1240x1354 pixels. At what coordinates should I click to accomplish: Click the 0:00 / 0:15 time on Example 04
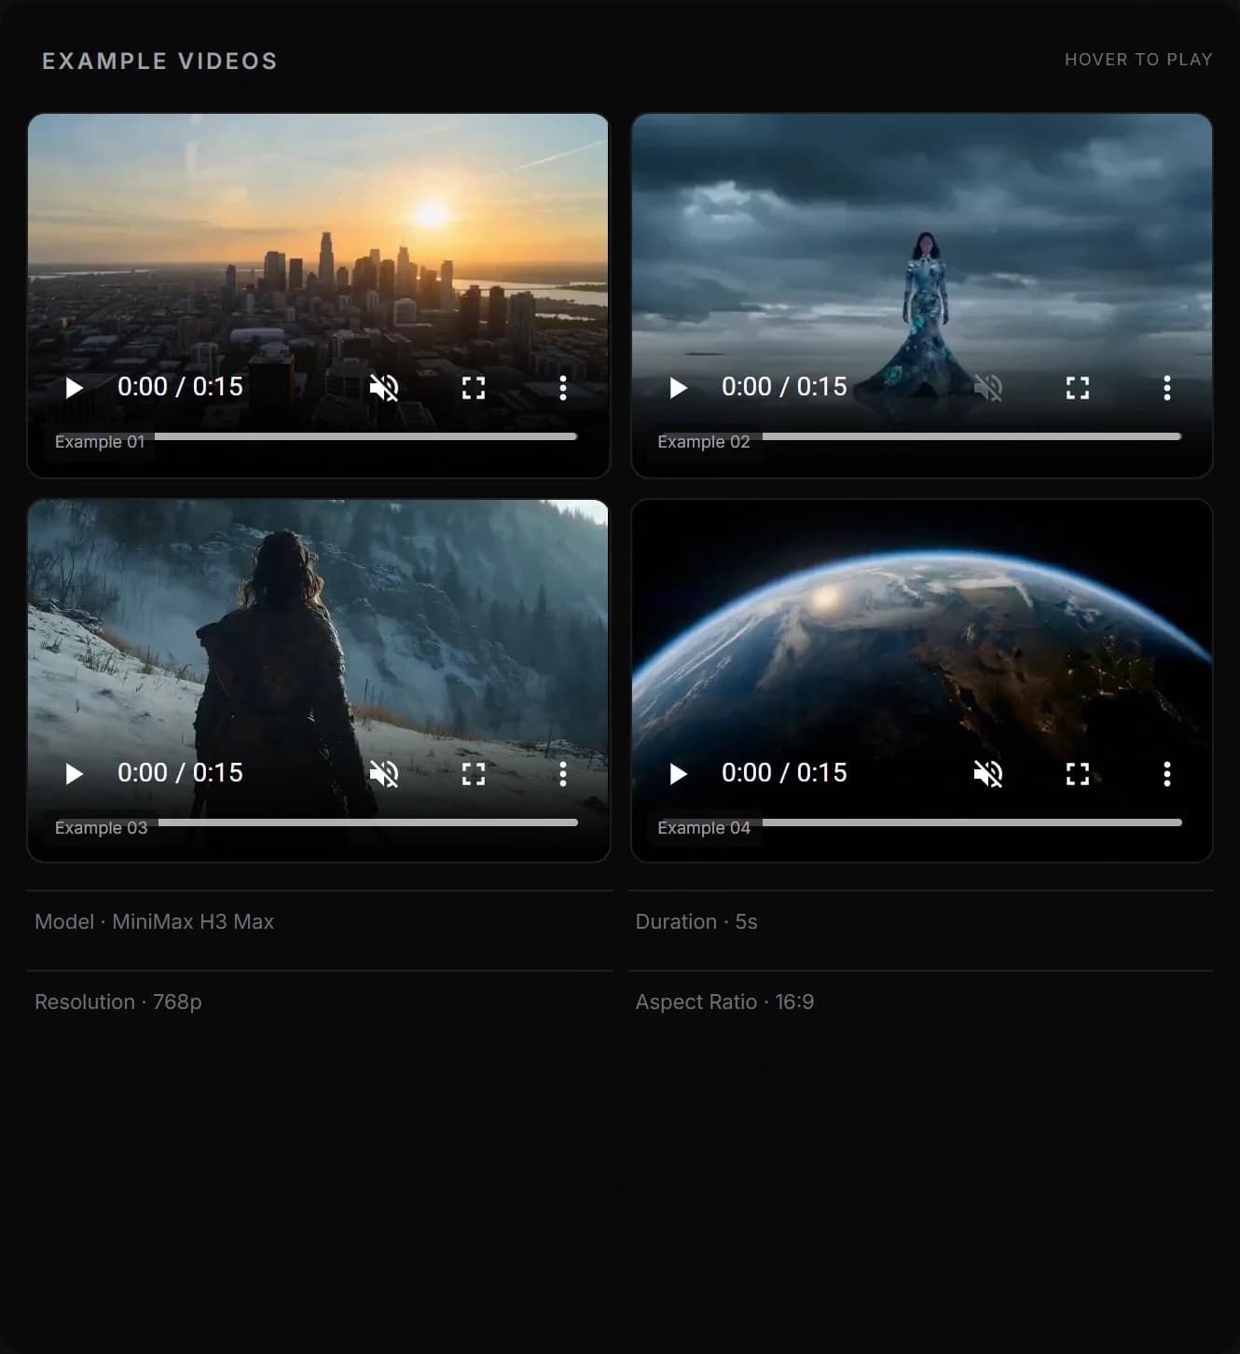[x=784, y=773]
